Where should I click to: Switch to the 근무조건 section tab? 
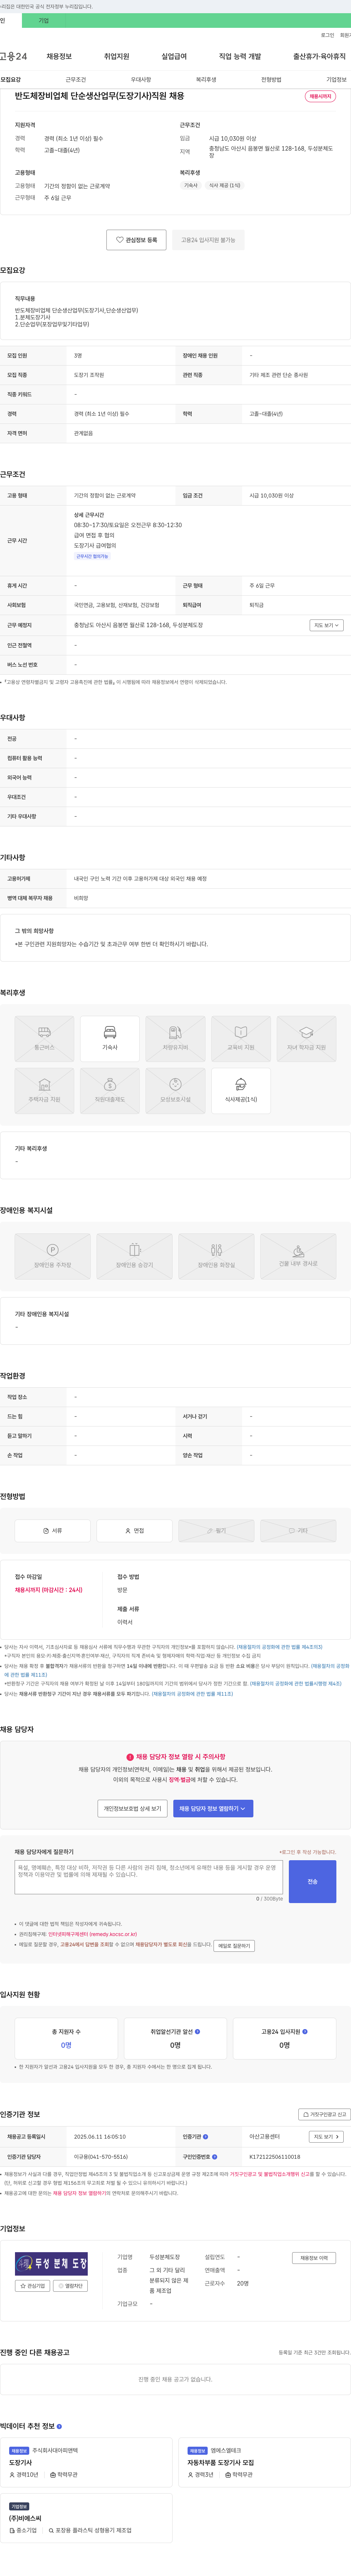(76, 79)
